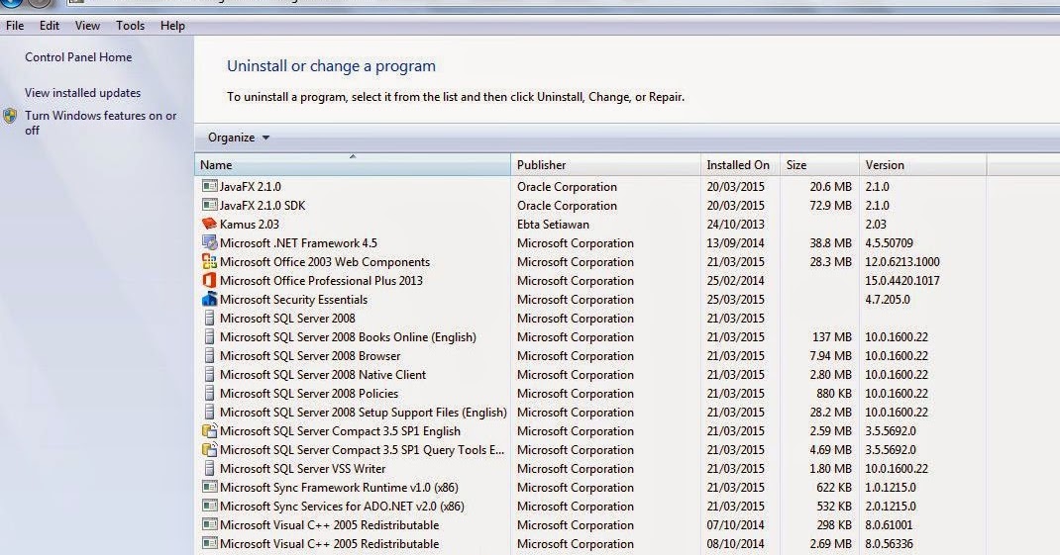Click the SQL Server 2008 Books Online icon
The height and width of the screenshot is (555, 1060).
click(210, 337)
